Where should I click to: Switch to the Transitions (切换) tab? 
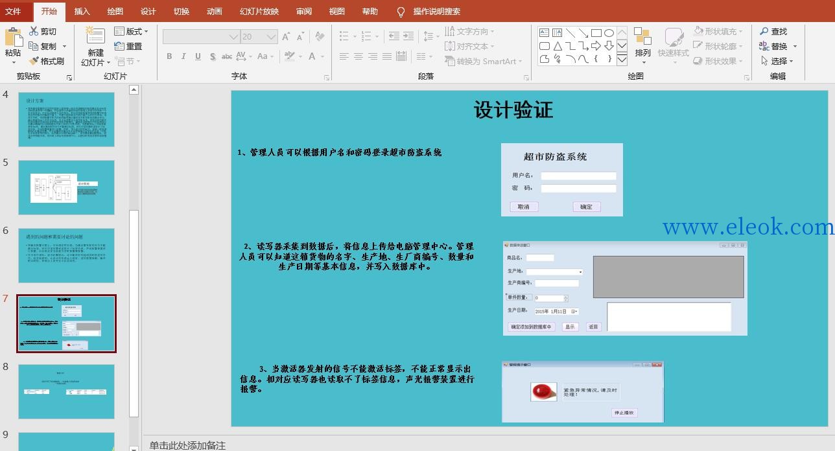[181, 11]
